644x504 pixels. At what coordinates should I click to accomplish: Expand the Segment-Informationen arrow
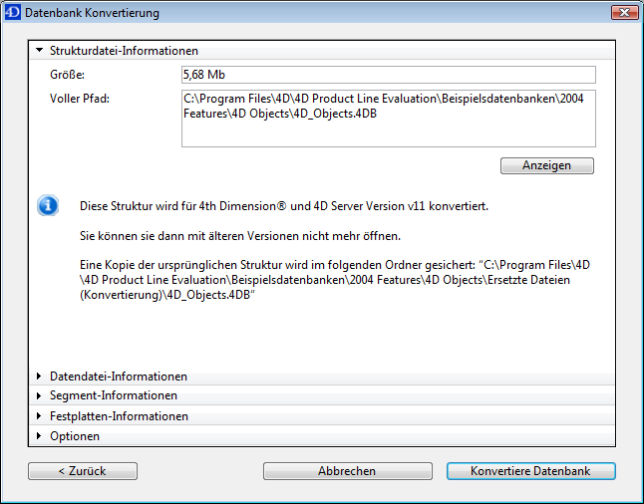click(x=39, y=396)
